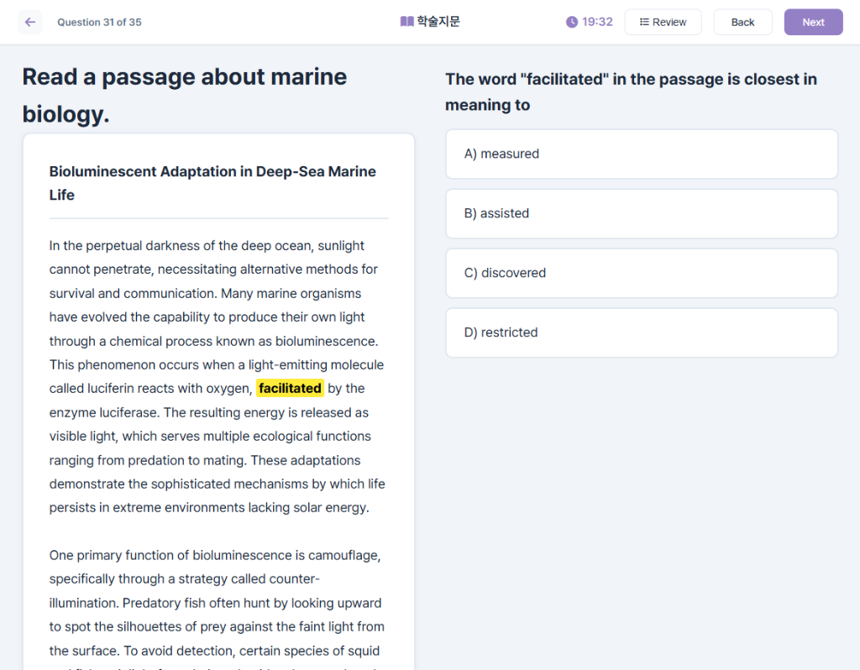Viewport: 860px width, 670px height.
Task: Click the 19:32 remaining time display
Action: point(597,22)
